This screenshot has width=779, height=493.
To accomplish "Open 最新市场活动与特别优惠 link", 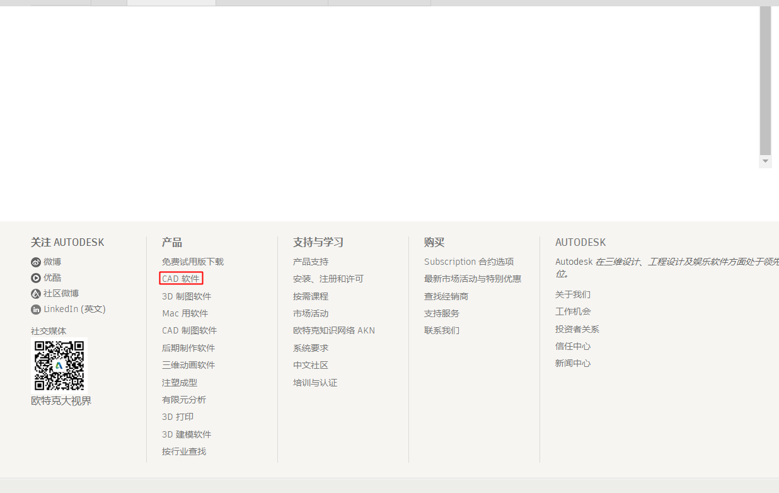I will pos(473,279).
